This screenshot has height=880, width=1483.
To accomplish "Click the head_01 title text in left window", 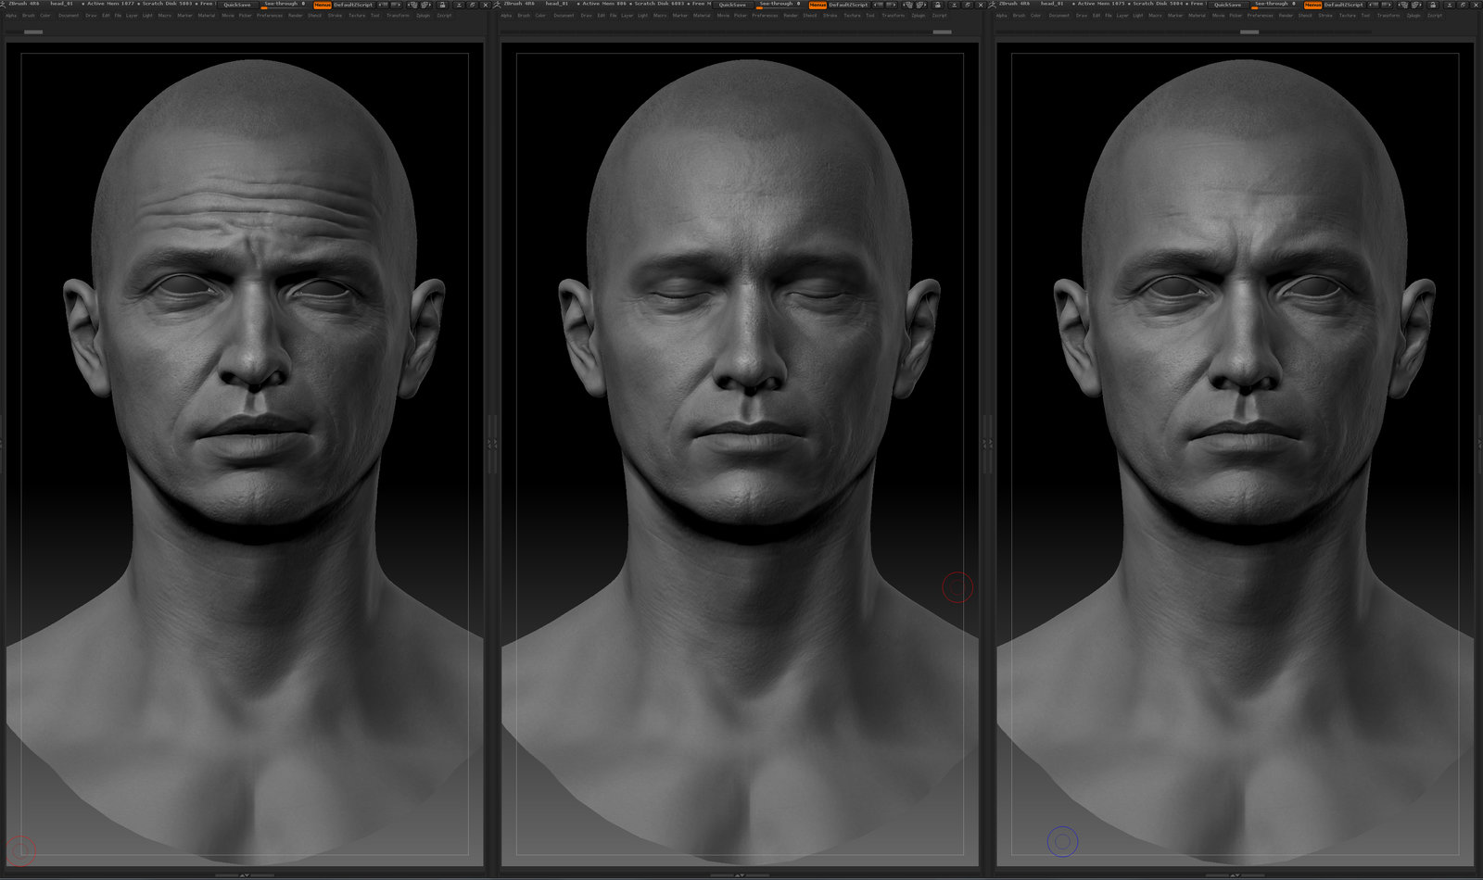I will tap(61, 4).
